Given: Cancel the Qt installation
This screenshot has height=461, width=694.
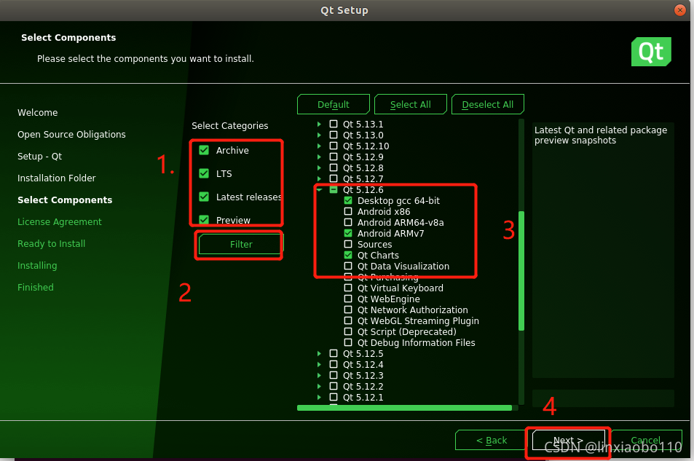Looking at the screenshot, I should click(646, 440).
